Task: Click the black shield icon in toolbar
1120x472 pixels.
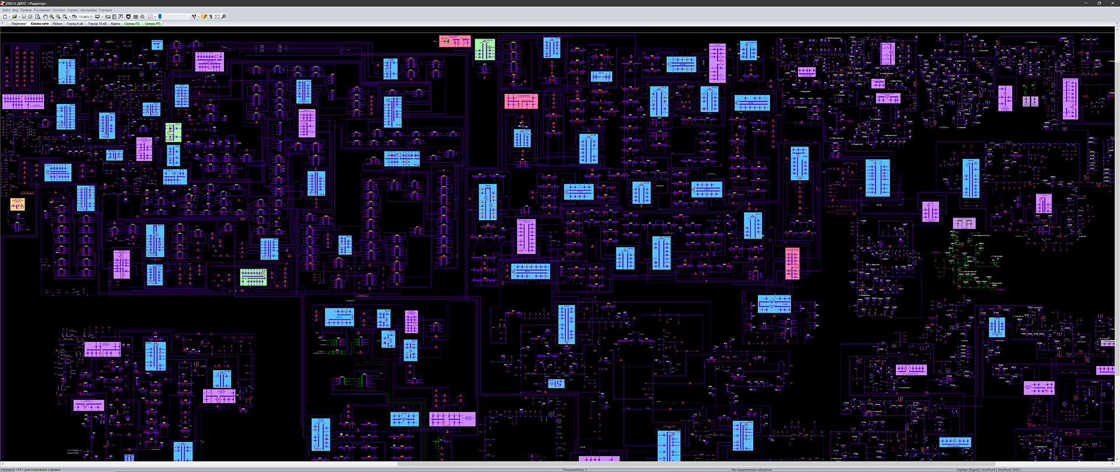Action: (x=128, y=17)
